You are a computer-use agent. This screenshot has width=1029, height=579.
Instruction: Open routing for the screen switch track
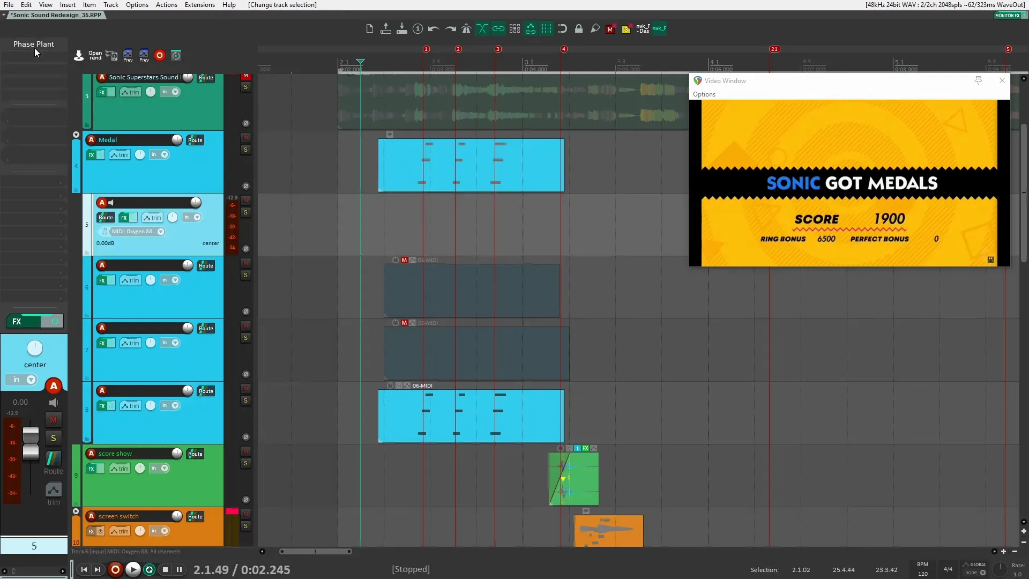(195, 517)
